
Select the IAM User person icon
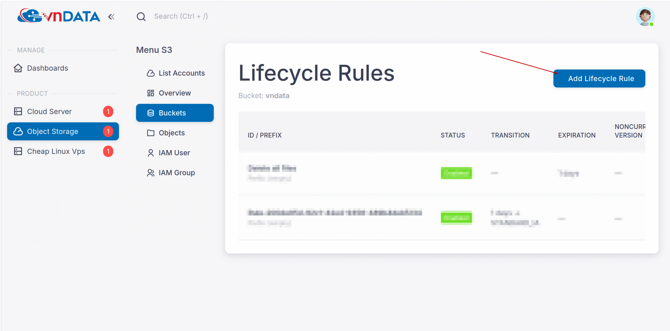(x=150, y=153)
